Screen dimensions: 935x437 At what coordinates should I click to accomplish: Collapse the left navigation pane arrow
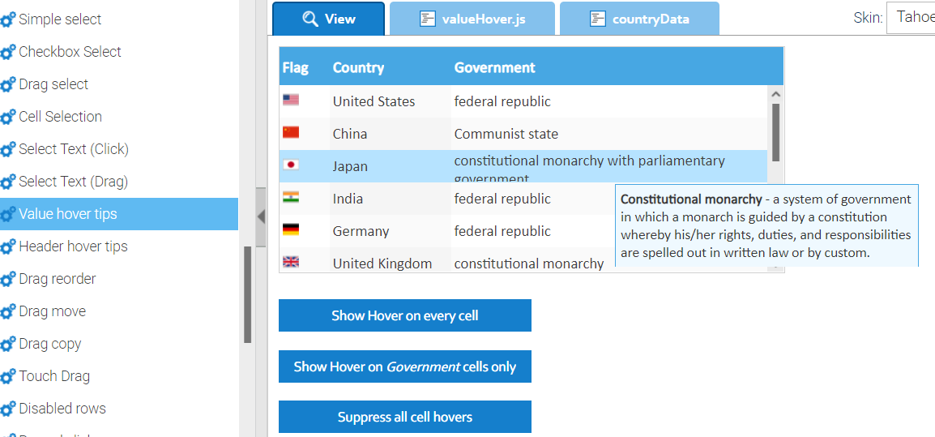pyautogui.click(x=261, y=216)
